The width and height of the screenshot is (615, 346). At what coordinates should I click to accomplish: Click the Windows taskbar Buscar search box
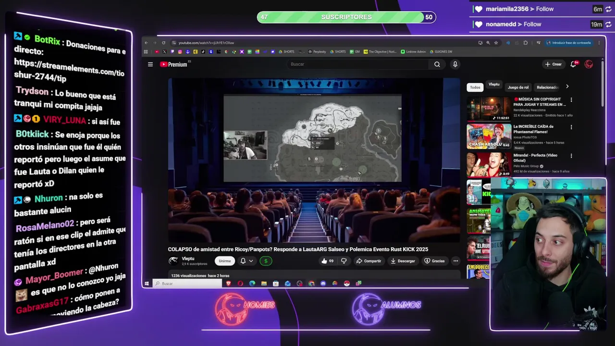(187, 284)
